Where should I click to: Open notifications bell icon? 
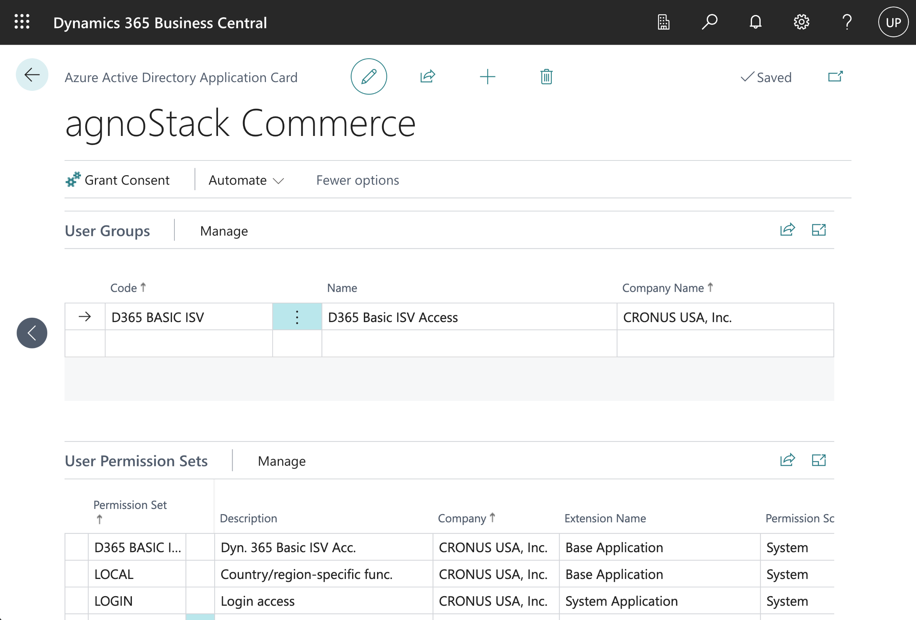pyautogui.click(x=755, y=22)
